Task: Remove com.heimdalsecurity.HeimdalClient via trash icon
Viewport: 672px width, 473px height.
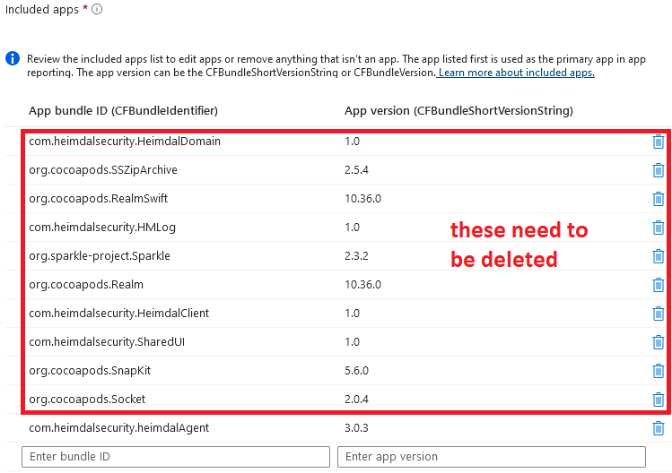Action: [x=659, y=314]
